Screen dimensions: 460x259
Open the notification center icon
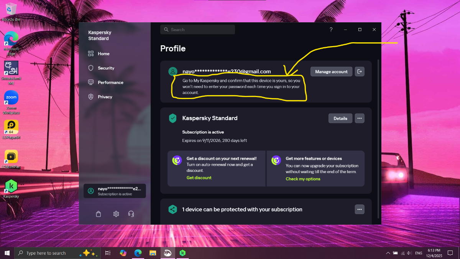(x=450, y=253)
